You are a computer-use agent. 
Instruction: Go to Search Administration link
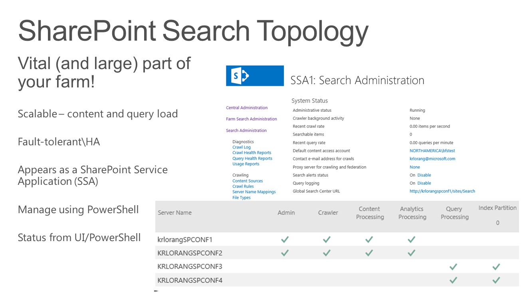(x=246, y=131)
